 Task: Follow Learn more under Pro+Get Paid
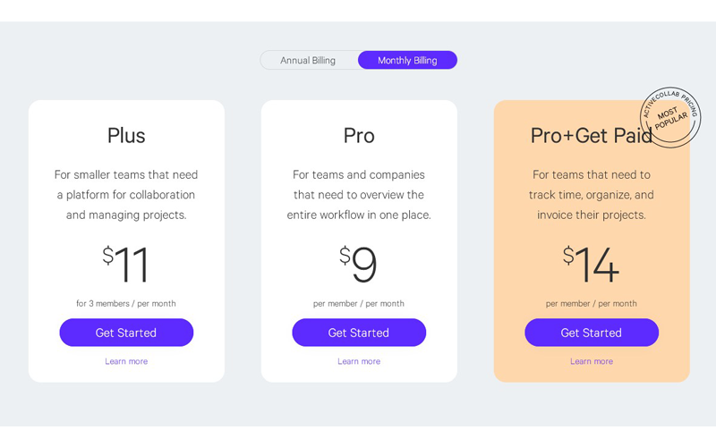tap(592, 361)
